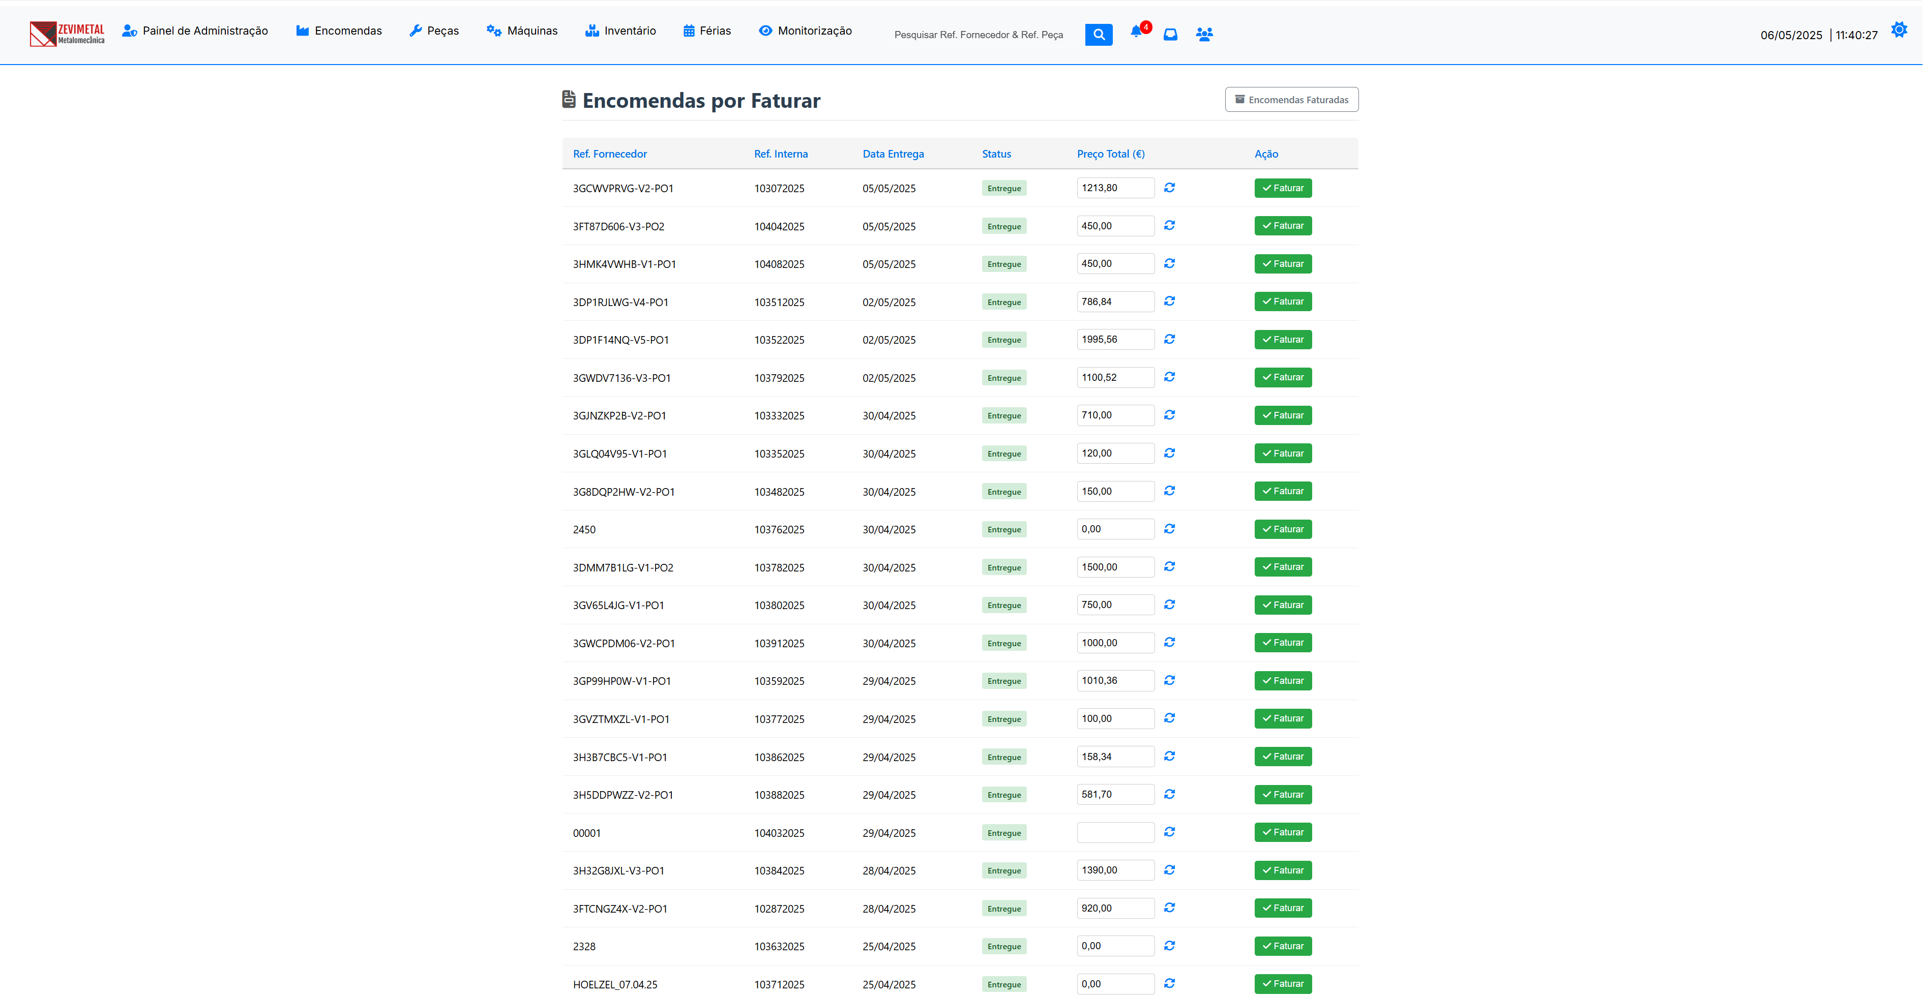1923x996 pixels.
Task: Edit price field showing 1213,80
Action: [x=1115, y=188]
